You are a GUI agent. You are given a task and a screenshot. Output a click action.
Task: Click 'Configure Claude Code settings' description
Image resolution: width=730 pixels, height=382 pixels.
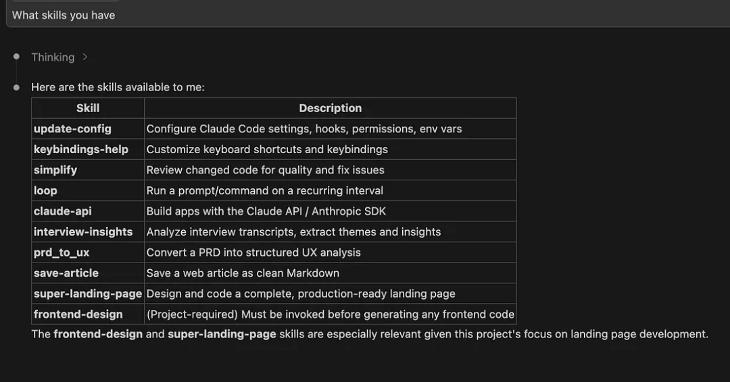[304, 129]
